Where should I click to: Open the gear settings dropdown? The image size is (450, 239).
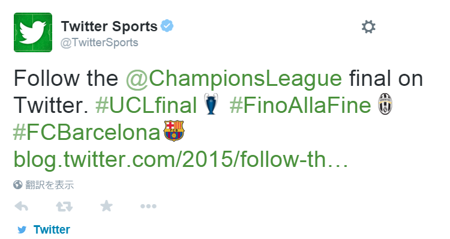tap(368, 26)
